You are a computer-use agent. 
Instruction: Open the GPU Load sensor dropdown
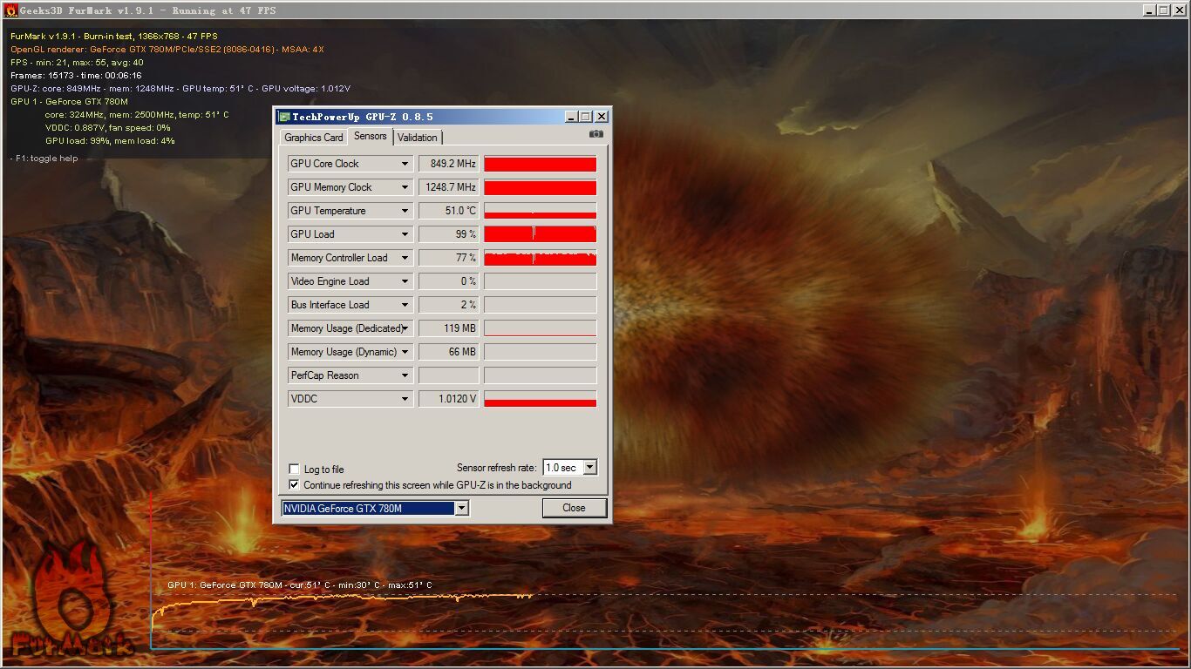(x=405, y=234)
